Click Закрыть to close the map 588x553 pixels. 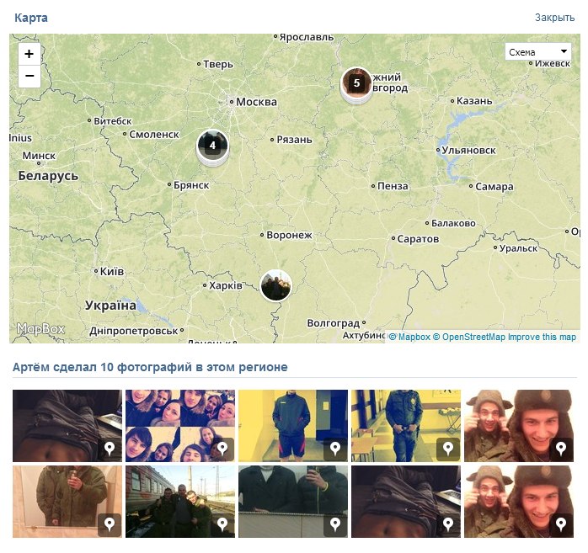click(x=554, y=18)
